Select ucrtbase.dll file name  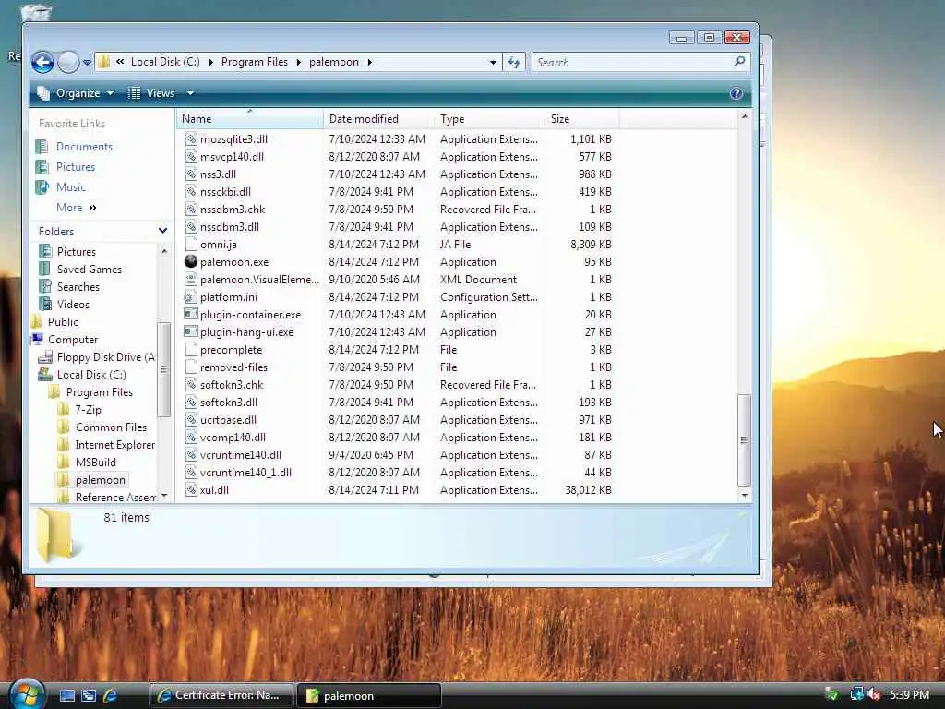229,420
